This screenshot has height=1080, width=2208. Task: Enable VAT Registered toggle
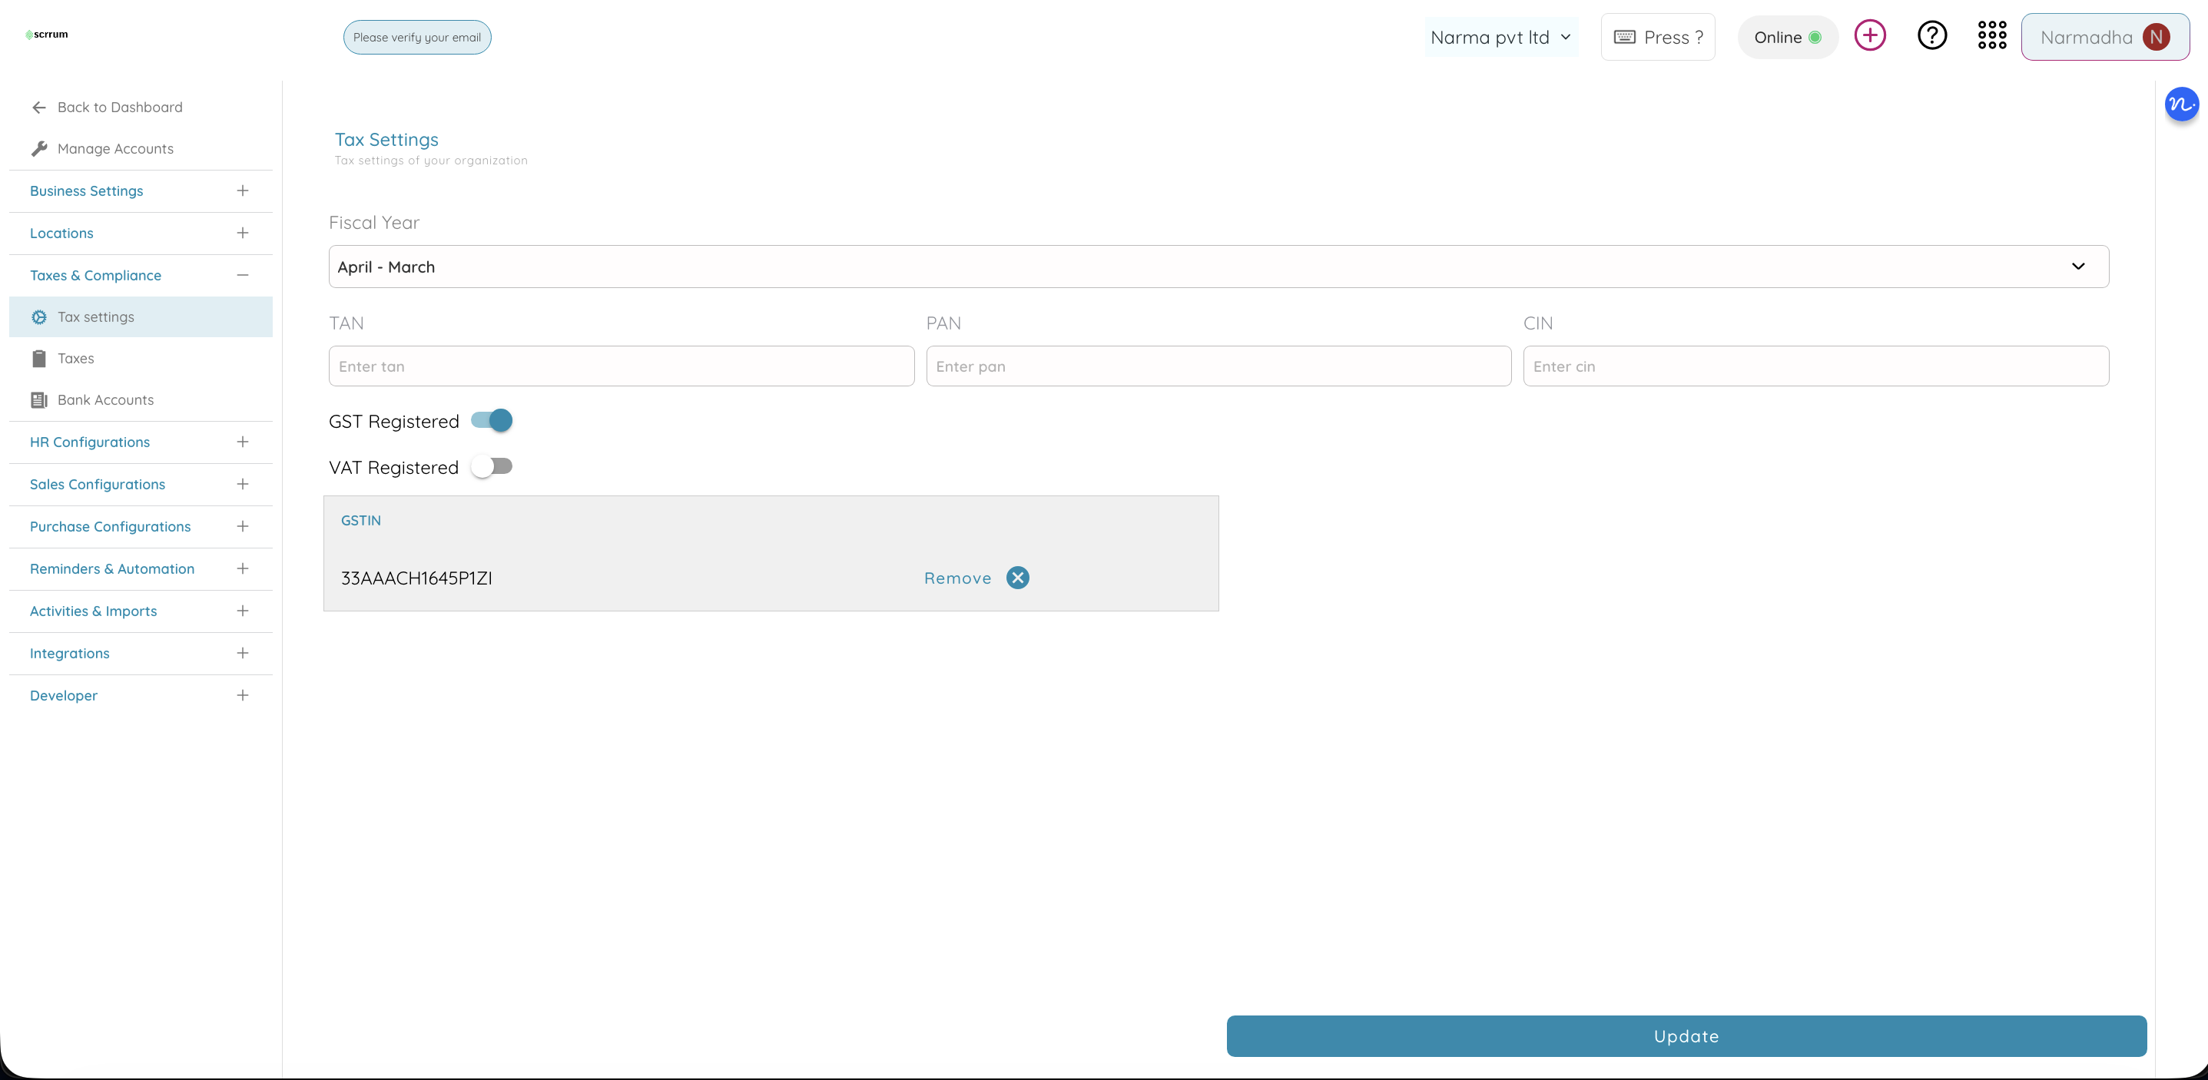click(492, 465)
